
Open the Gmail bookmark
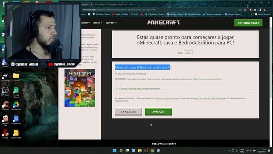click(x=134, y=14)
